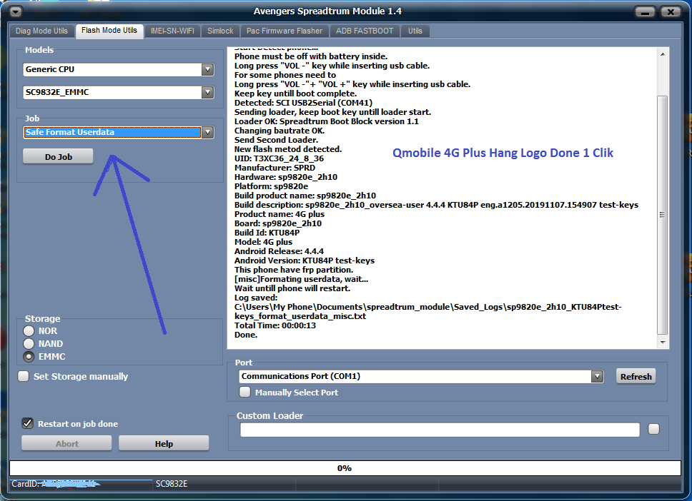692x501 pixels.
Task: Click the Help button
Action: pos(164,444)
